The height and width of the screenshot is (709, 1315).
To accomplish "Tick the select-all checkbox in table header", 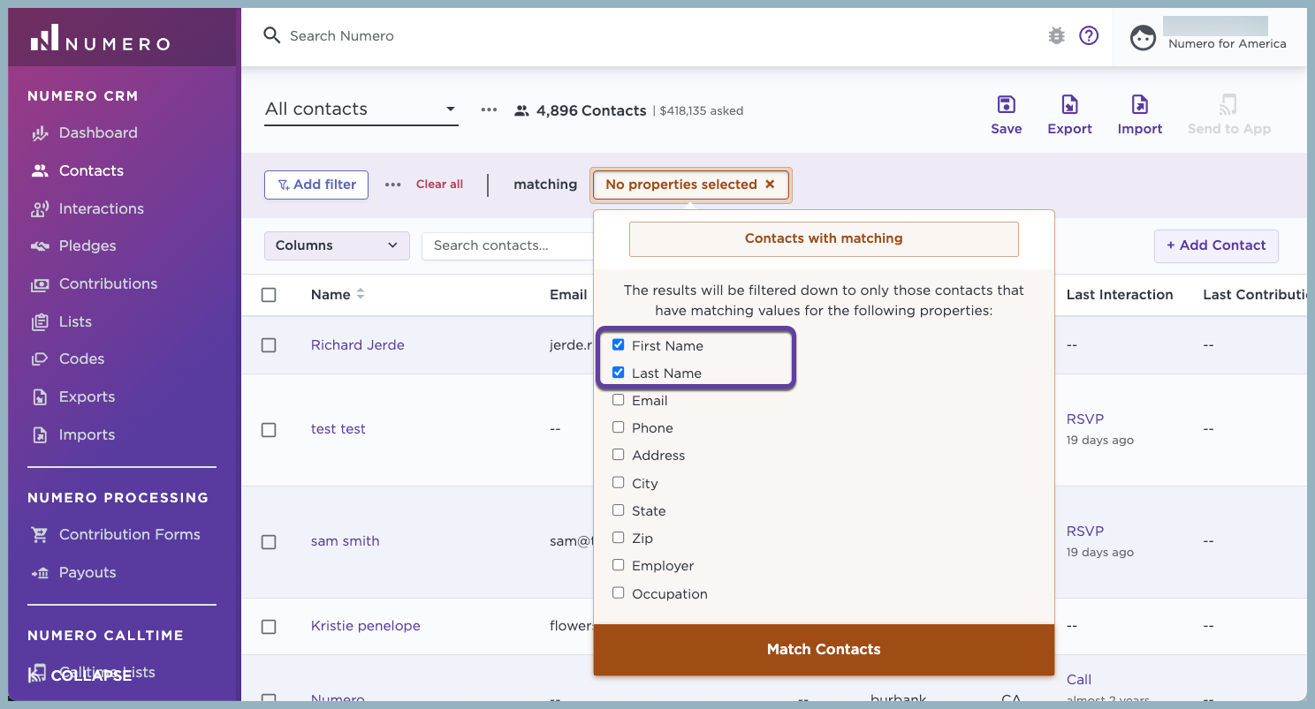I will (269, 295).
